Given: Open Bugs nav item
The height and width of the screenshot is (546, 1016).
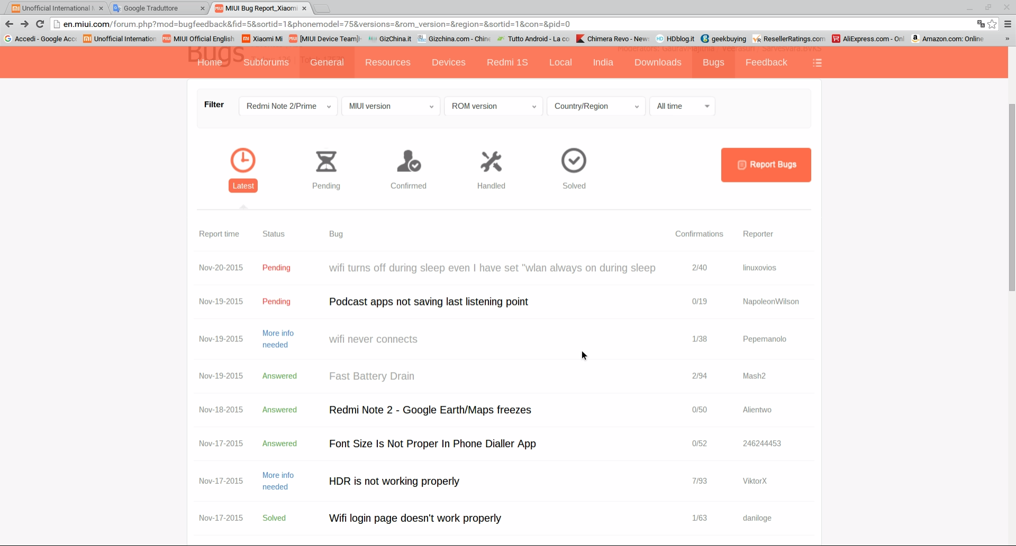Looking at the screenshot, I should tap(713, 62).
